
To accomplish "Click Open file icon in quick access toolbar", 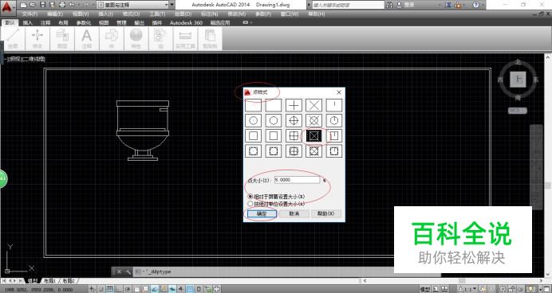I will 33,5.
